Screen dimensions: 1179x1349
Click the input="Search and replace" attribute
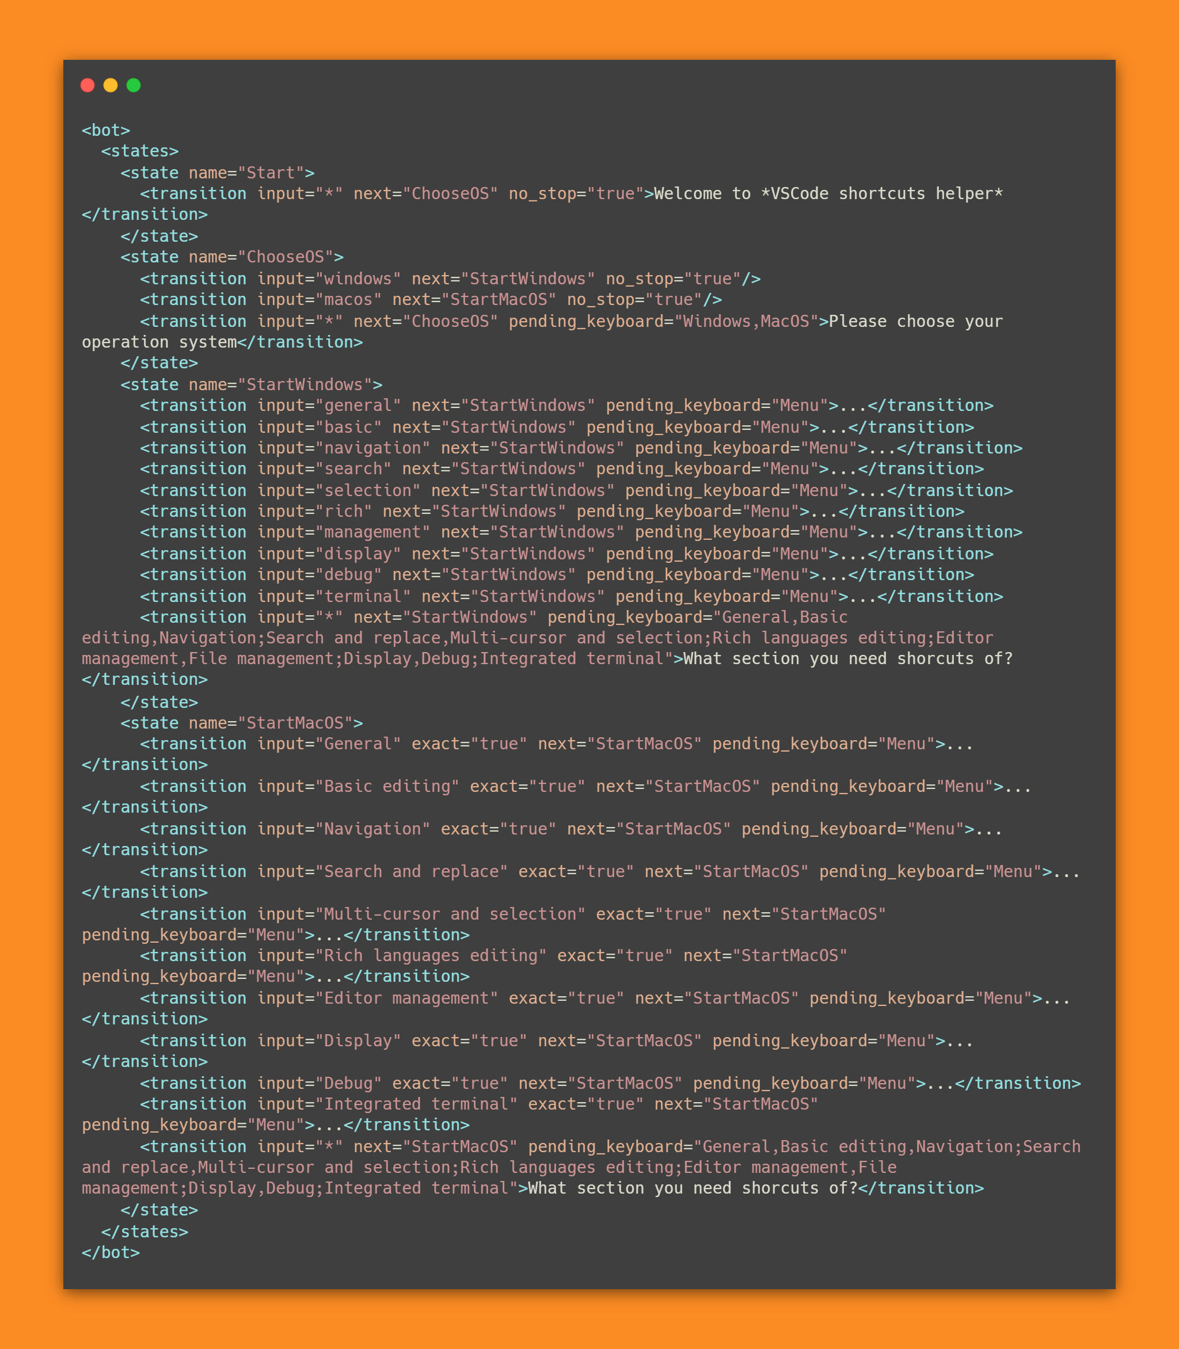click(x=382, y=871)
